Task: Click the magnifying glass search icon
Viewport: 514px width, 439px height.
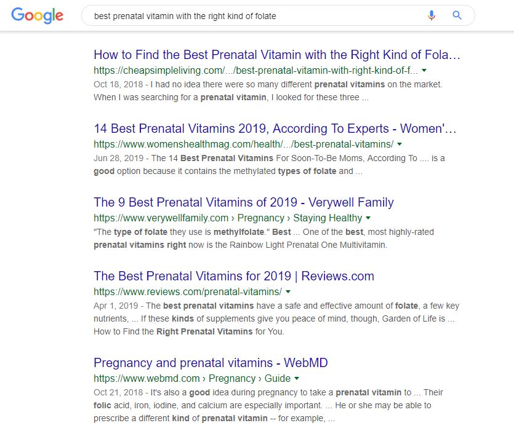Action: (x=457, y=15)
